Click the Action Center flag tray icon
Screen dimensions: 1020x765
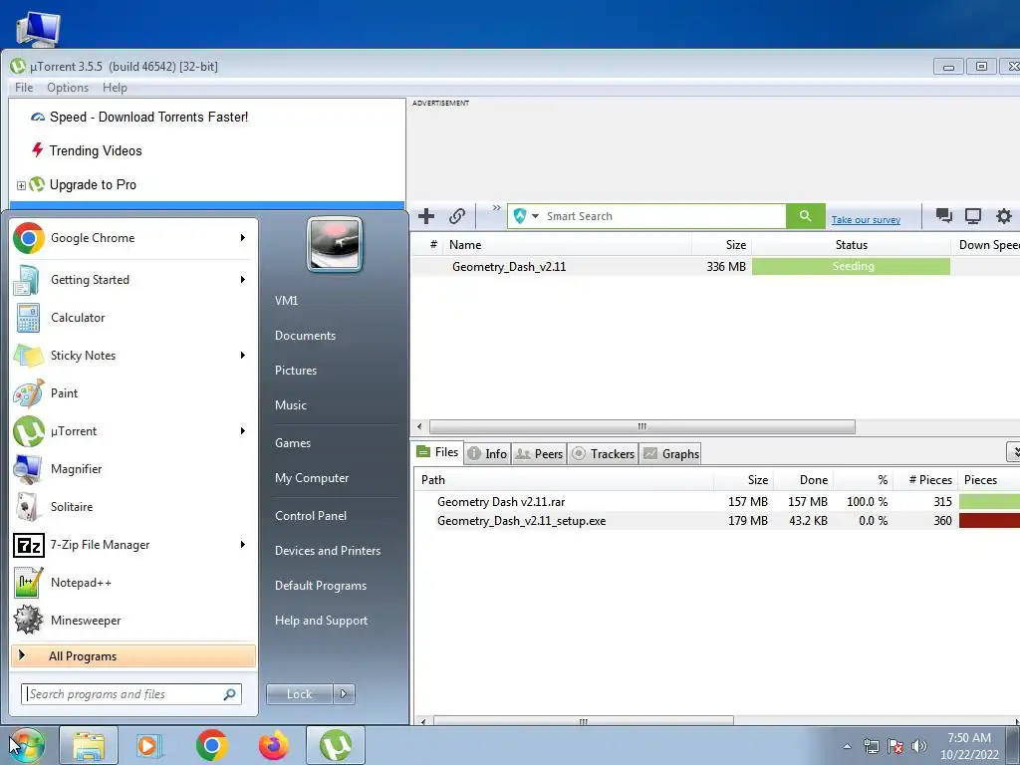click(895, 746)
